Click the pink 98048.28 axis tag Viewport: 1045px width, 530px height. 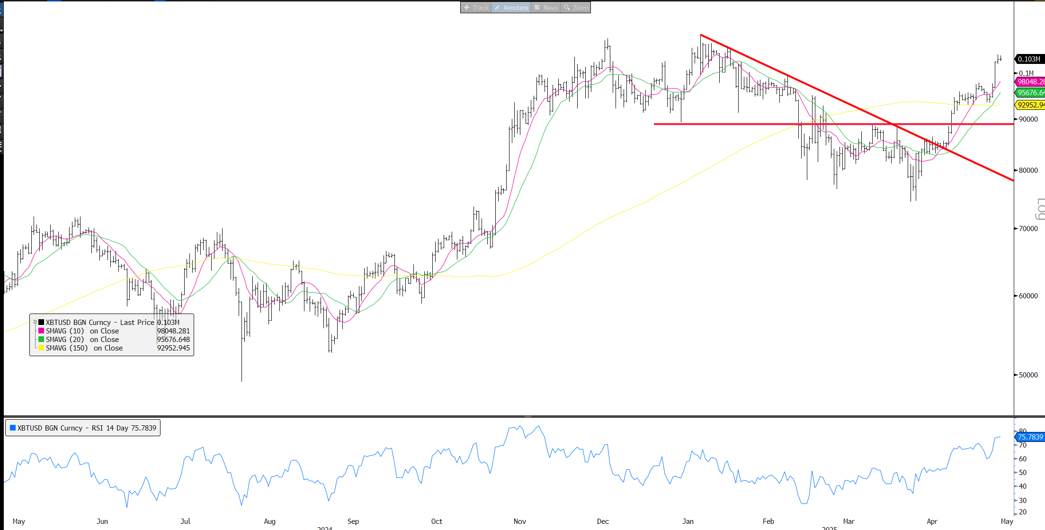[1030, 82]
